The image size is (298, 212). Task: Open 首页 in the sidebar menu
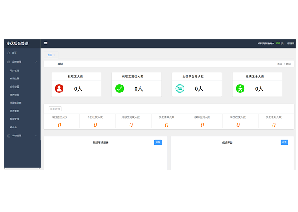coord(22,53)
